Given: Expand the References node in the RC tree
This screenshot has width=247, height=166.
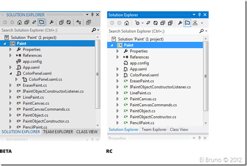Looking at the screenshot, I should (x=117, y=57).
